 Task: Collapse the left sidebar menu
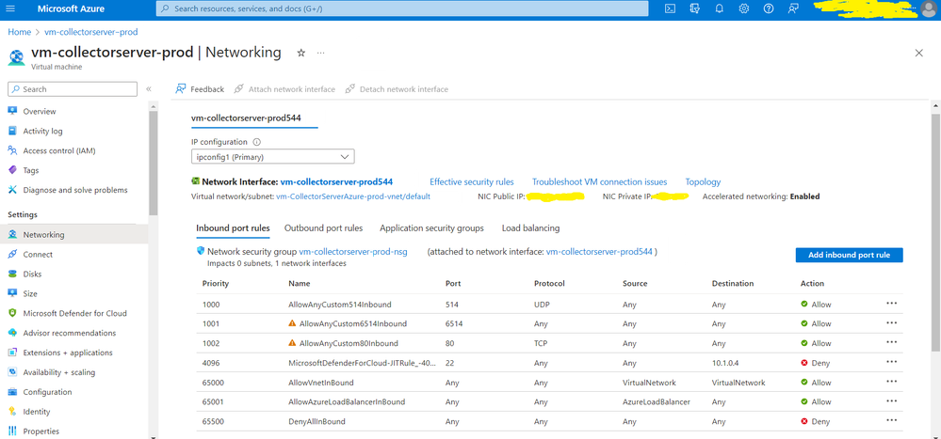point(149,89)
